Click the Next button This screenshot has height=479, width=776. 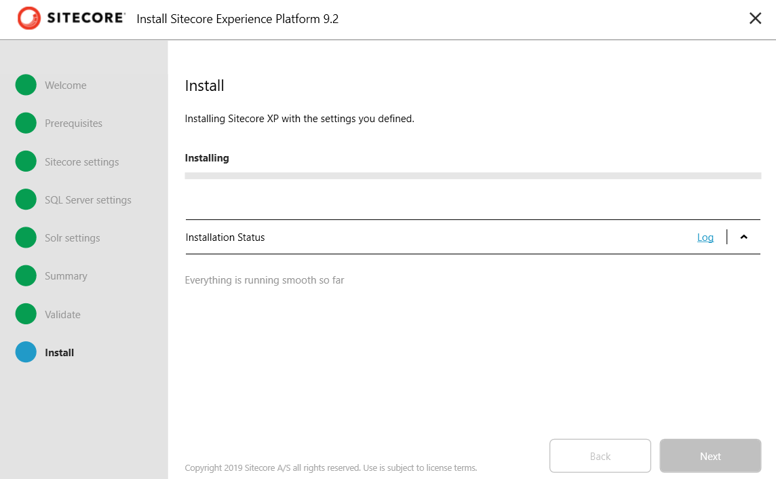(710, 456)
